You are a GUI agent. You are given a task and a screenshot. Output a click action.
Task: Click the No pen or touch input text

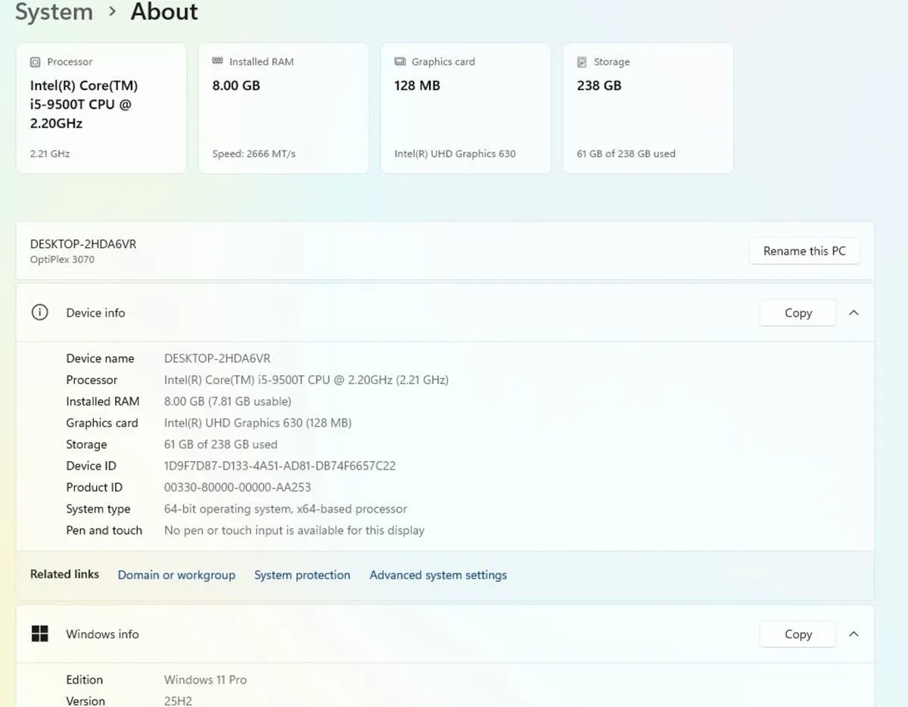click(294, 530)
